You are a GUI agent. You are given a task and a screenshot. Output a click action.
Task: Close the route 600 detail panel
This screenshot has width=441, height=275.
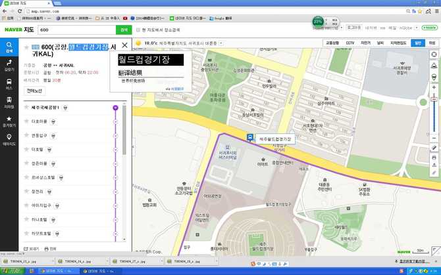point(124,46)
